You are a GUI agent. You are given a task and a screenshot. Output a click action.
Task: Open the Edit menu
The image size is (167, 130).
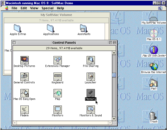tap(24, 8)
